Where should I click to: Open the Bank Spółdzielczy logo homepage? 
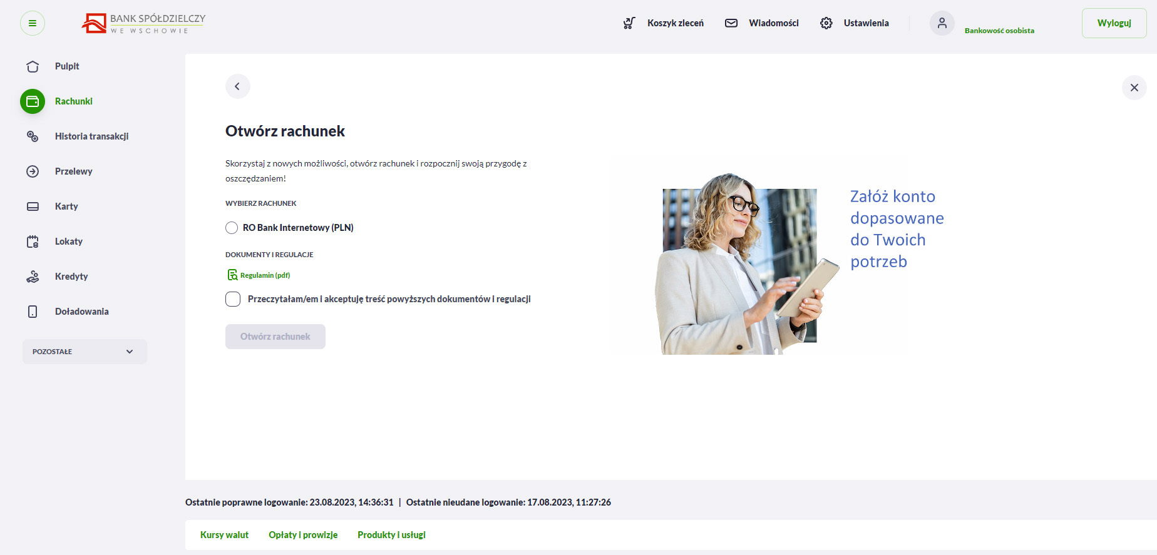(143, 23)
